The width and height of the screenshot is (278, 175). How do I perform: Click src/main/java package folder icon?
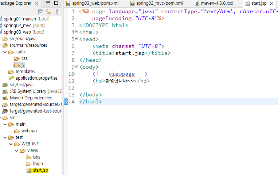coord(5,39)
